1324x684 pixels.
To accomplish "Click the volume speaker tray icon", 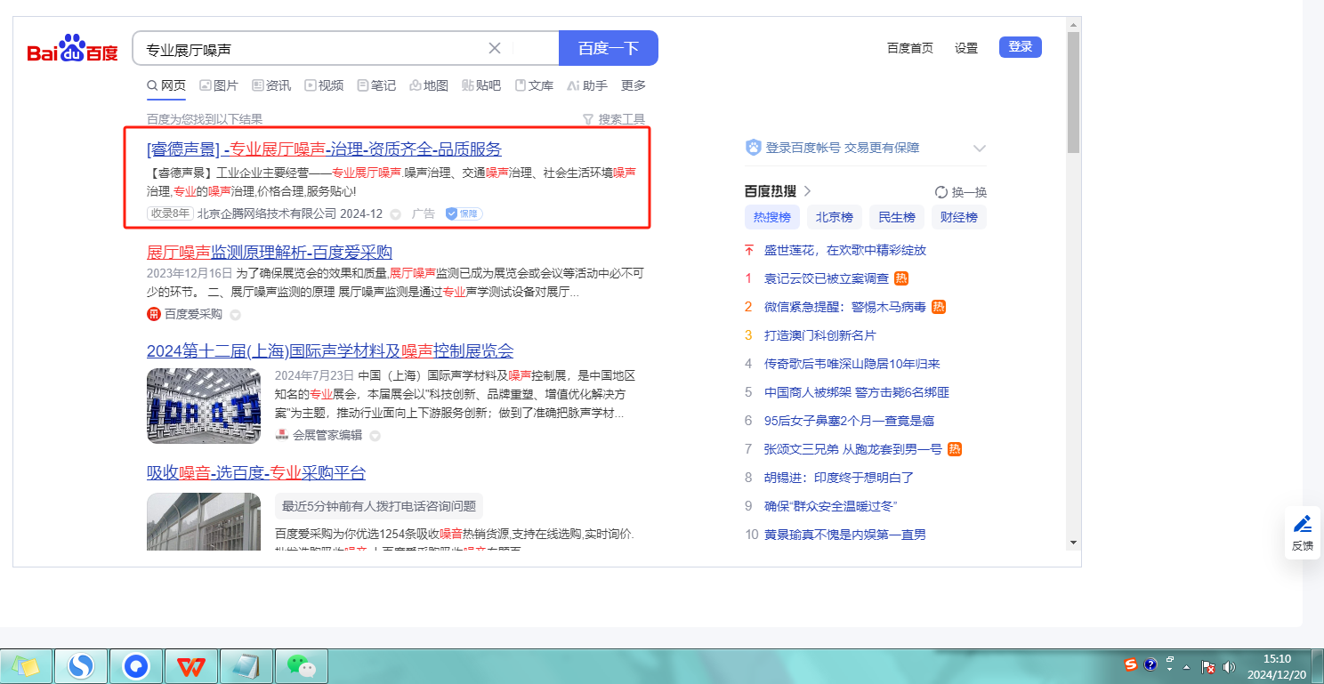I will coord(1230,666).
